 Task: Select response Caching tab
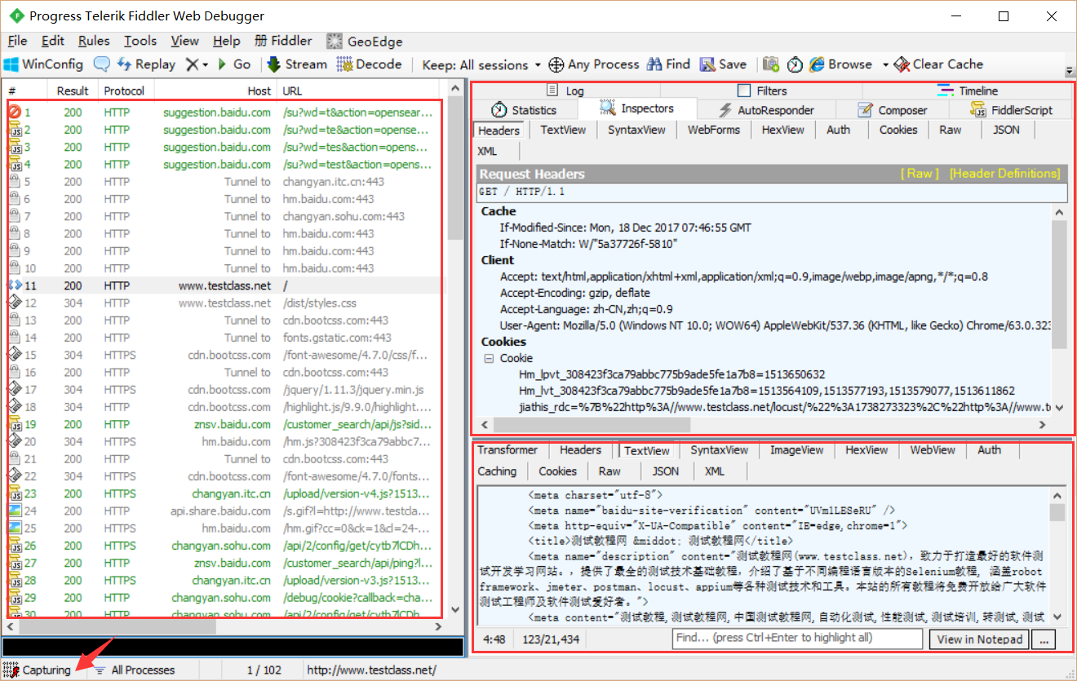497,471
